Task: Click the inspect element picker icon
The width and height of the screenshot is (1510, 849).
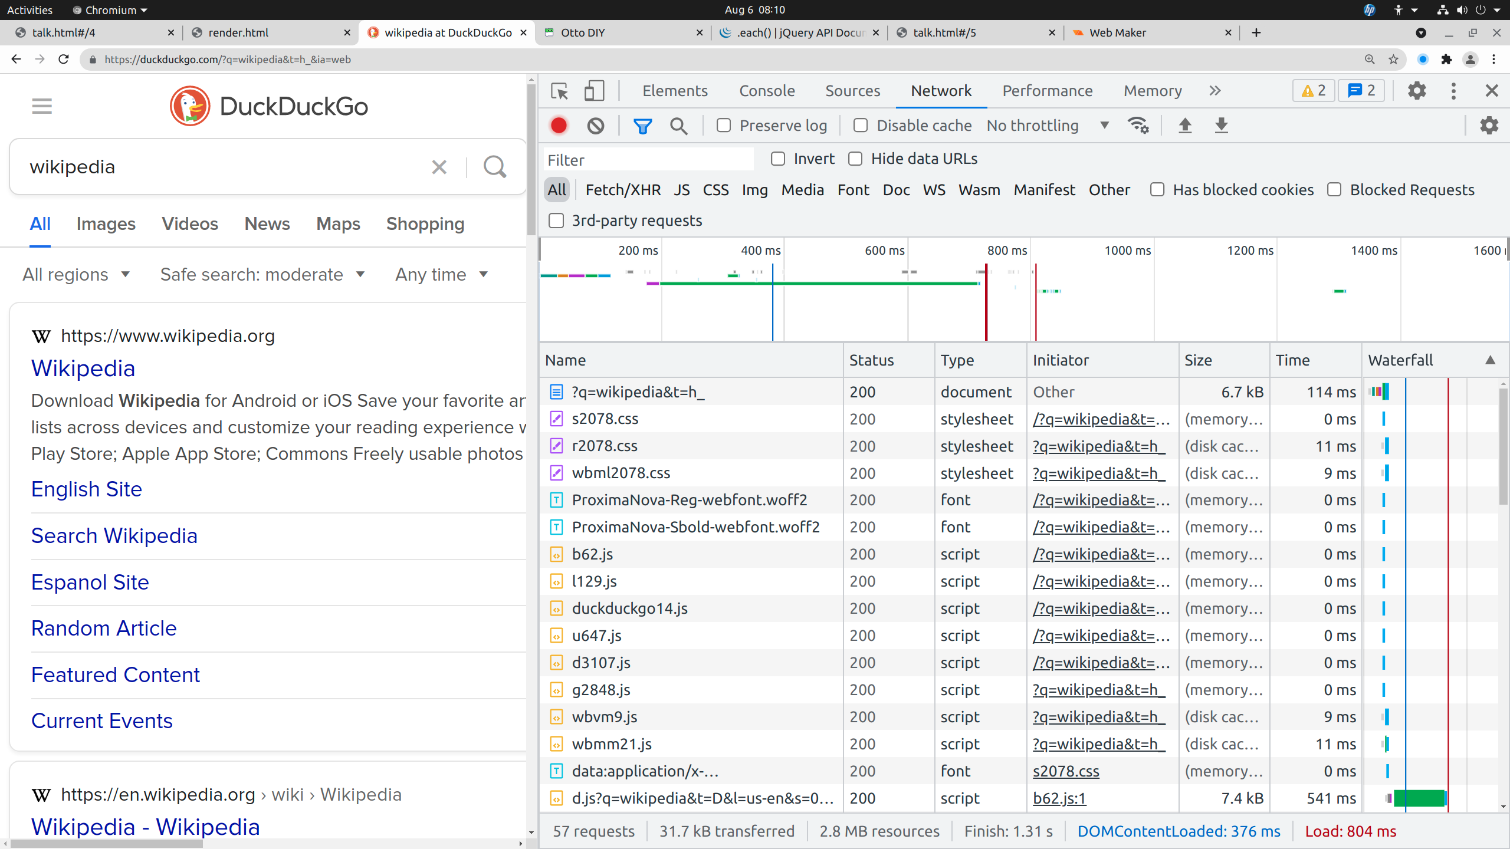Action: coord(559,91)
